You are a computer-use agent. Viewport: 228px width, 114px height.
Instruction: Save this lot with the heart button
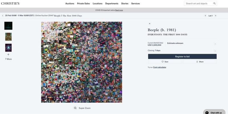pos(165,62)
